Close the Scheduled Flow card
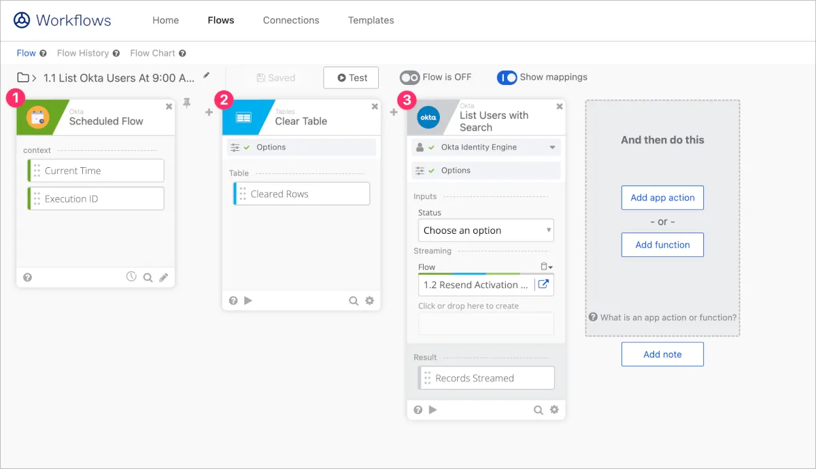This screenshot has height=469, width=816. [169, 107]
